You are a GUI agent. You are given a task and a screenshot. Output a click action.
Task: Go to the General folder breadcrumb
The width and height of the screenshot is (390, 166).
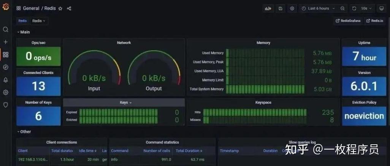(31, 8)
